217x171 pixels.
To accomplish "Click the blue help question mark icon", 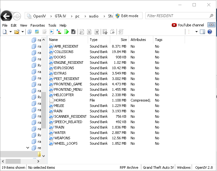I will [x=209, y=32].
